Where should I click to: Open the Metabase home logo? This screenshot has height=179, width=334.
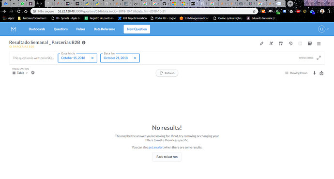[x=14, y=29]
